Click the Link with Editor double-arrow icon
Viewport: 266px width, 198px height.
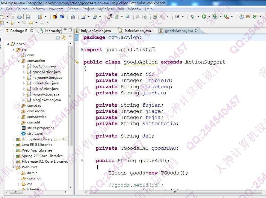(x=64, y=37)
